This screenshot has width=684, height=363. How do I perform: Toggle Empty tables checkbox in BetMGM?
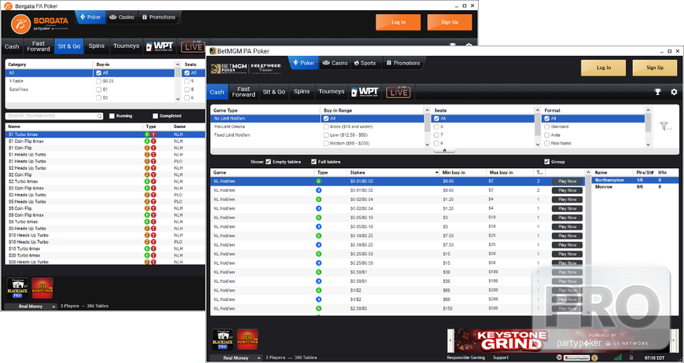pyautogui.click(x=269, y=162)
